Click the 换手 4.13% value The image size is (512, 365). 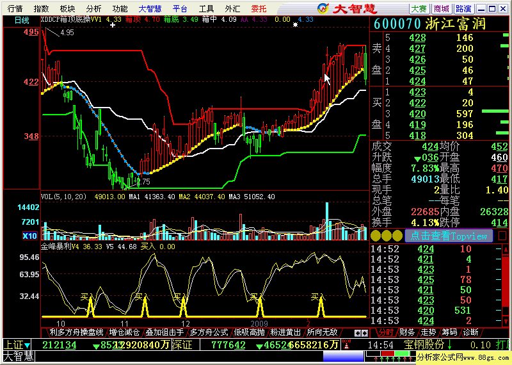(x=424, y=223)
